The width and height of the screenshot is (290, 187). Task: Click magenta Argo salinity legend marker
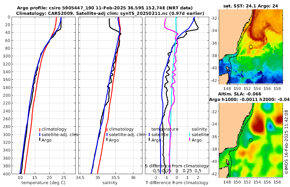coord(189,140)
